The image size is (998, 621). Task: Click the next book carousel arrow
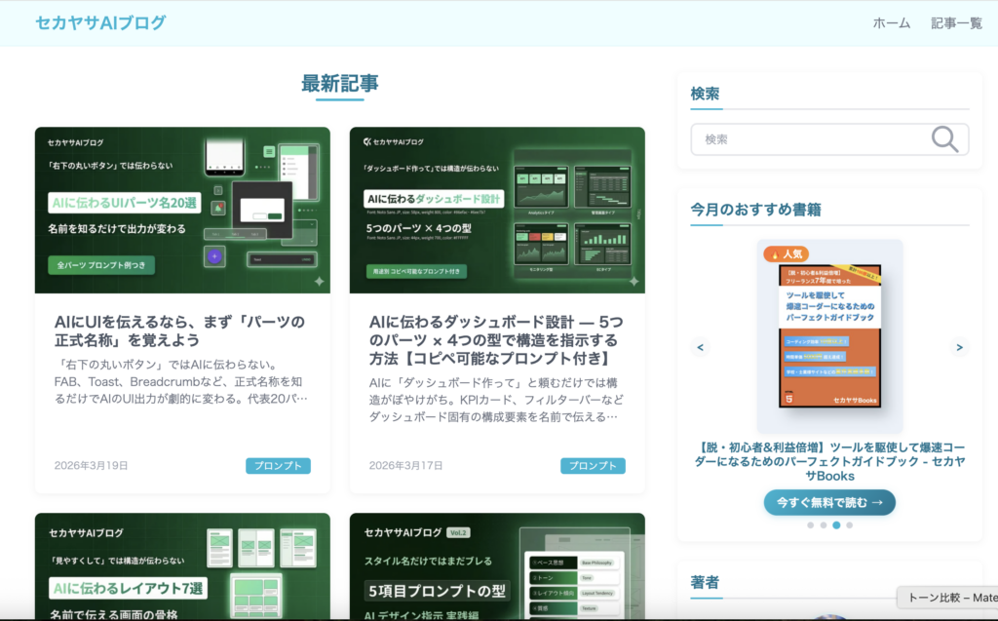point(959,347)
